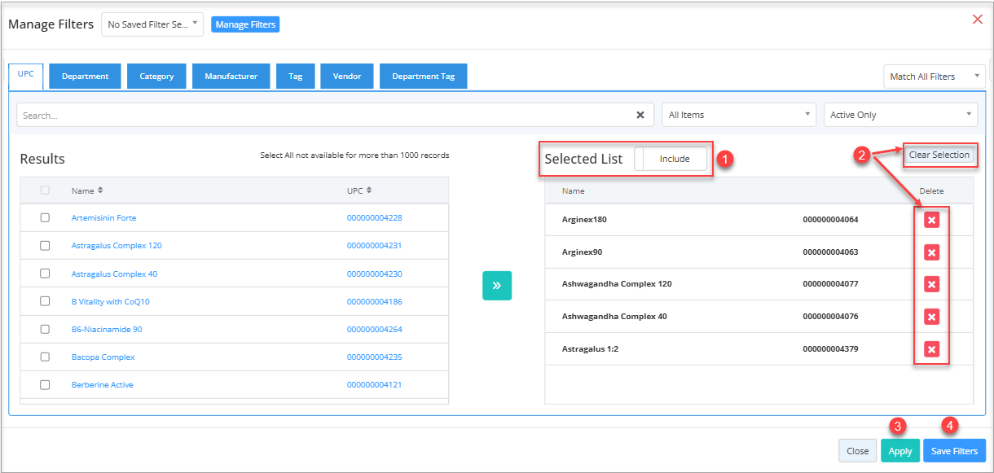
Task: Focus the Search input field
Action: (x=326, y=115)
